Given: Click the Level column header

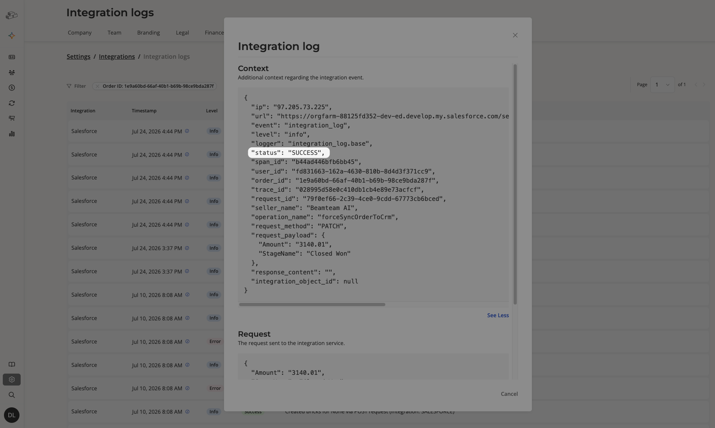Looking at the screenshot, I should (x=212, y=111).
